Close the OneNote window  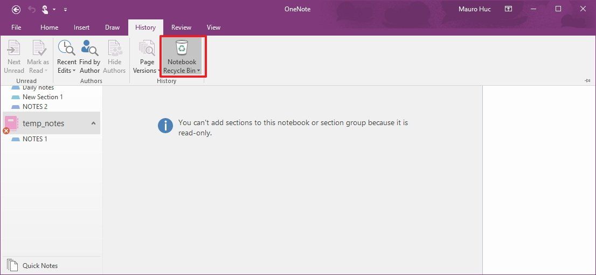point(583,9)
